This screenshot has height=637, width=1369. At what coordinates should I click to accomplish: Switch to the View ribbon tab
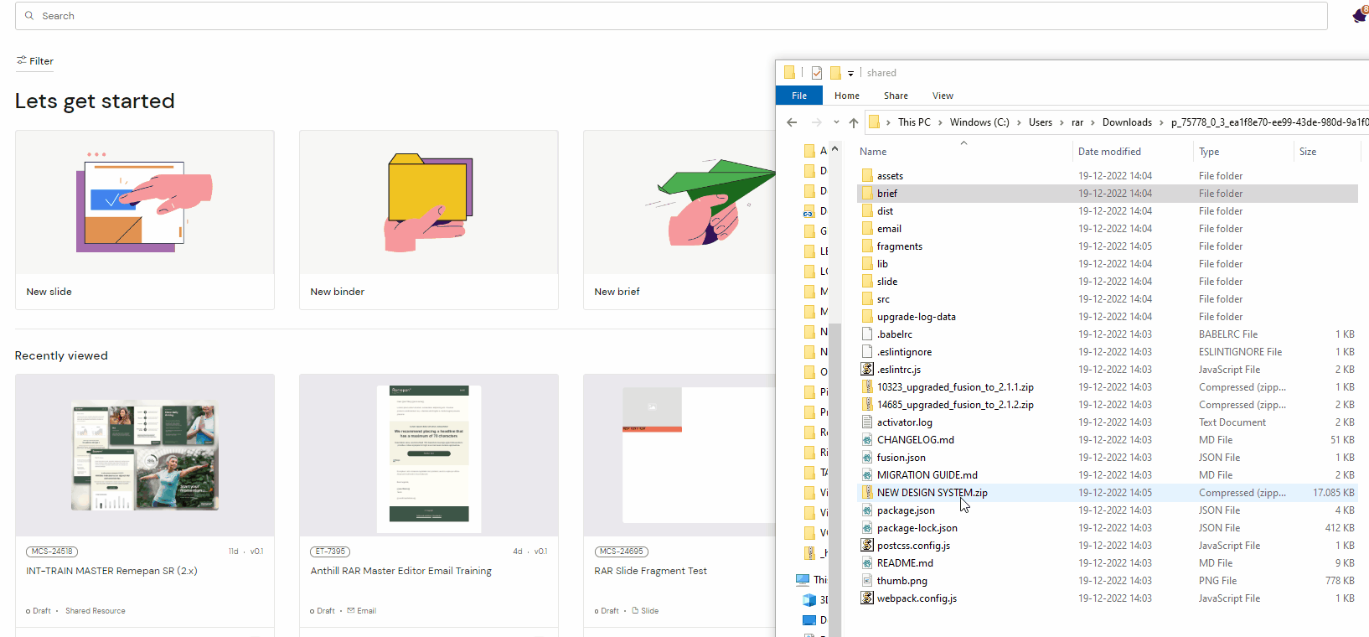point(943,96)
